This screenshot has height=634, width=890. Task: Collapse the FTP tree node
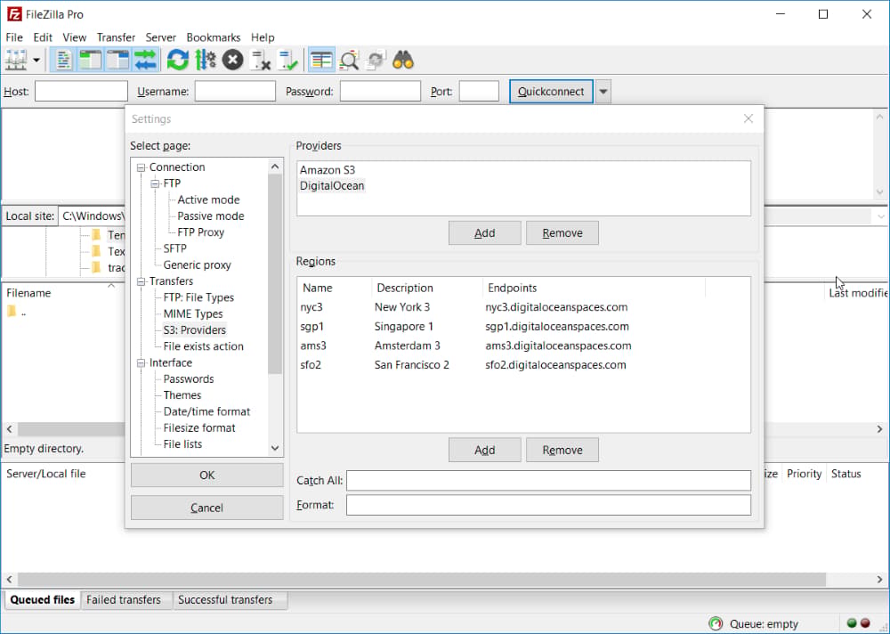[155, 184]
